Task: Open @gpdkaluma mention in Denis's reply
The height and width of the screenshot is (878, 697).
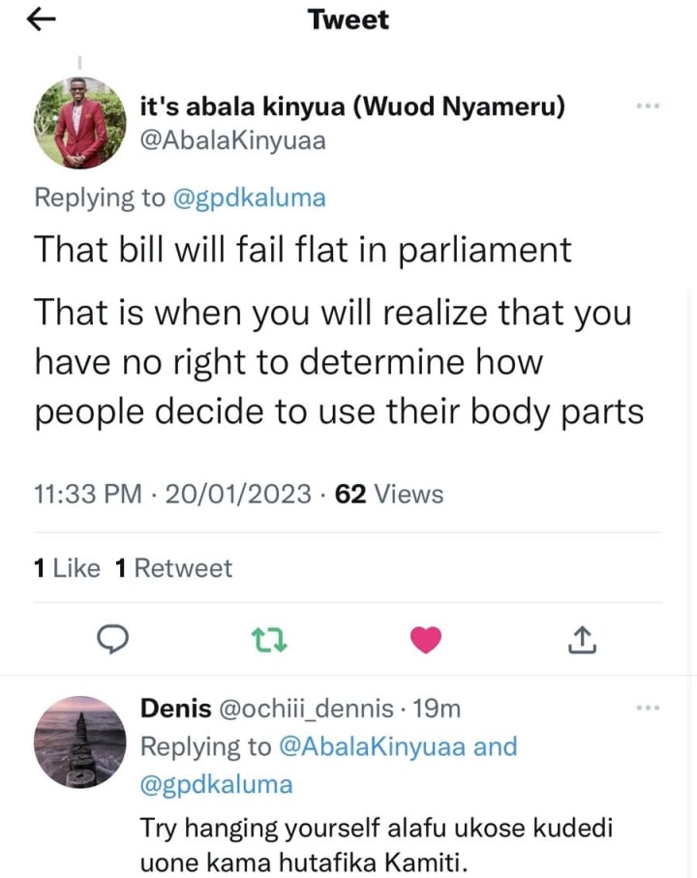Action: tap(216, 784)
